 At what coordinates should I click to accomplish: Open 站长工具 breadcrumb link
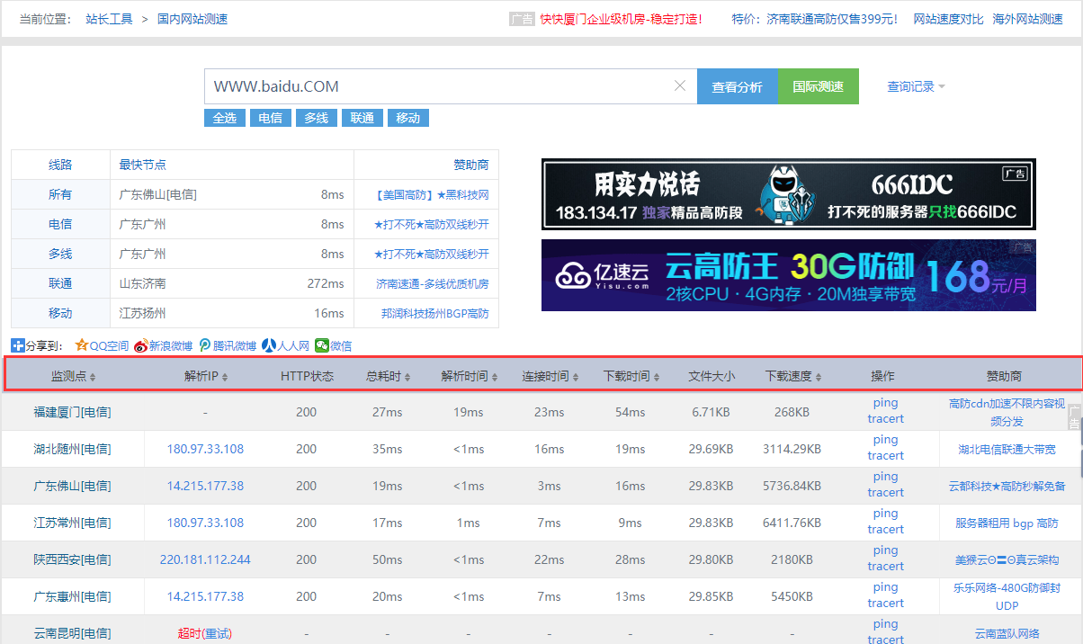pos(109,19)
